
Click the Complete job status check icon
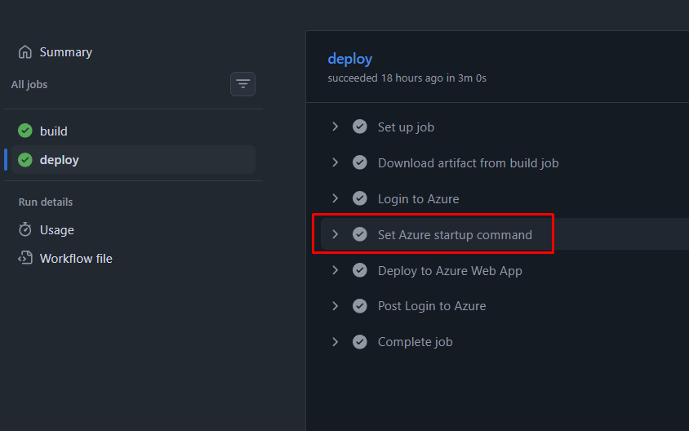359,341
